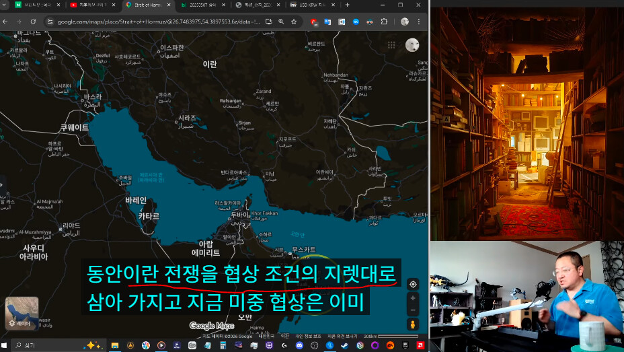Open the Google apps grid icon
The width and height of the screenshot is (624, 352).
tap(391, 44)
